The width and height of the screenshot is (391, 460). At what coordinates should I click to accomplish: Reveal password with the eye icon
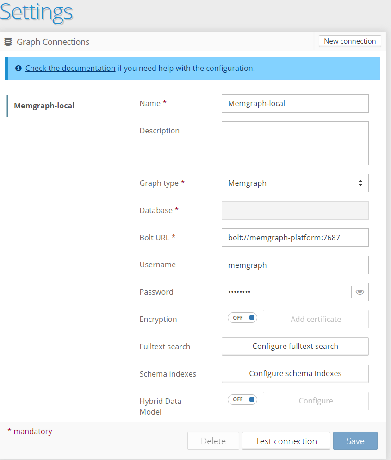coord(360,292)
